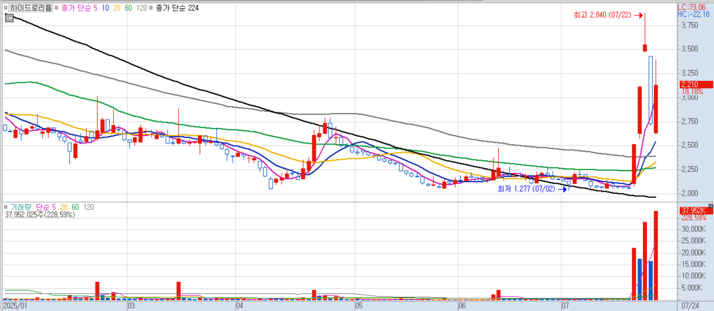Click the 30,000K volume axis label
This screenshot has width=714, height=311.
tap(694, 229)
